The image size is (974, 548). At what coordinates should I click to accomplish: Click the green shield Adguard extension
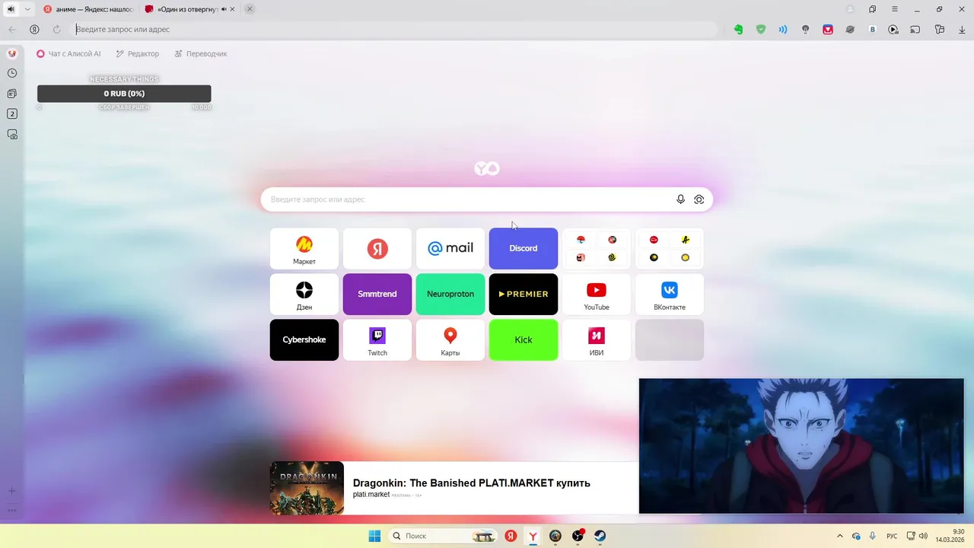[x=761, y=30]
